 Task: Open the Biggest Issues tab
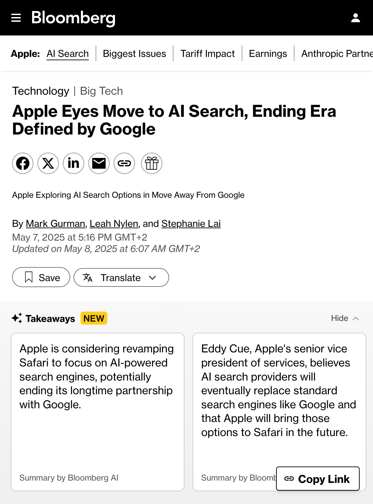click(134, 54)
